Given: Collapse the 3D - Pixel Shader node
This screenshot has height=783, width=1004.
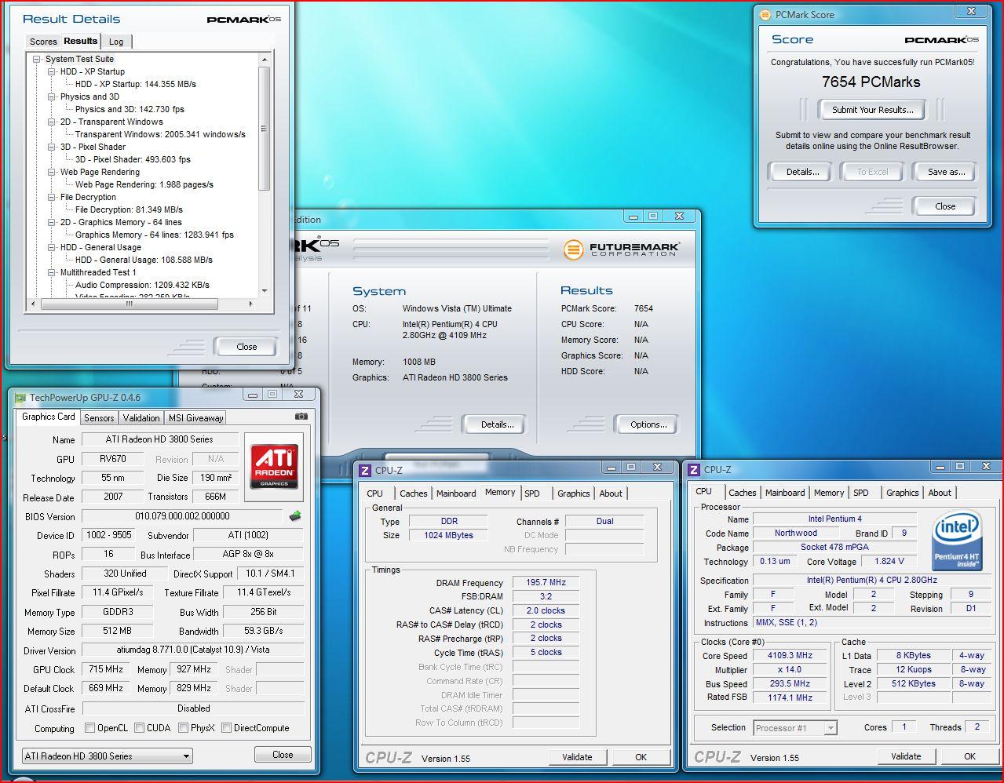Looking at the screenshot, I should pos(52,147).
